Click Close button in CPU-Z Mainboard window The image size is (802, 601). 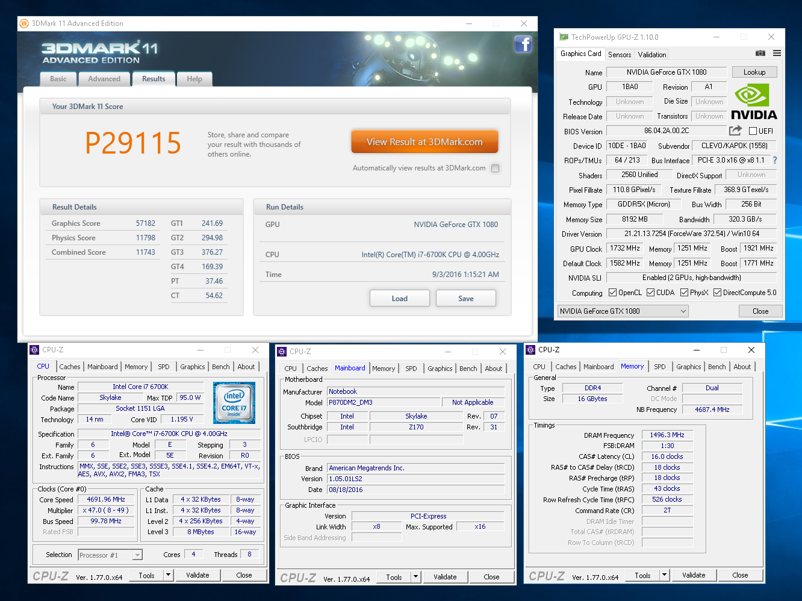tap(491, 577)
